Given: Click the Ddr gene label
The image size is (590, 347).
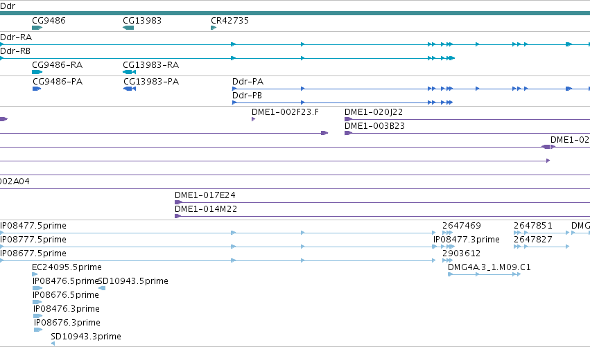Looking at the screenshot, I should point(8,6).
